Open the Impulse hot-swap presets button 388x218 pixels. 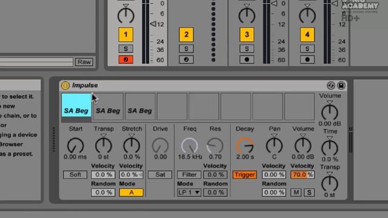click(331, 85)
